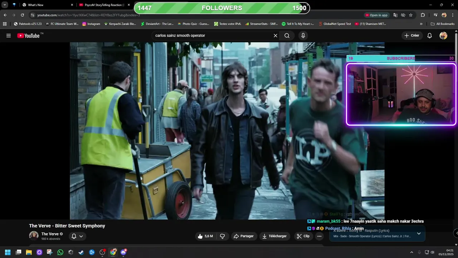Screen dimensions: 458x258
Task: Dislike the Bitter Sweet Symphony video
Action: [222, 236]
